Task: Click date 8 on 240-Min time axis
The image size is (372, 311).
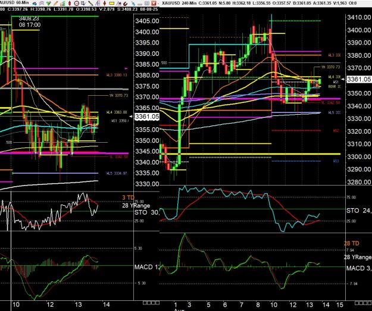Action: 258,304
